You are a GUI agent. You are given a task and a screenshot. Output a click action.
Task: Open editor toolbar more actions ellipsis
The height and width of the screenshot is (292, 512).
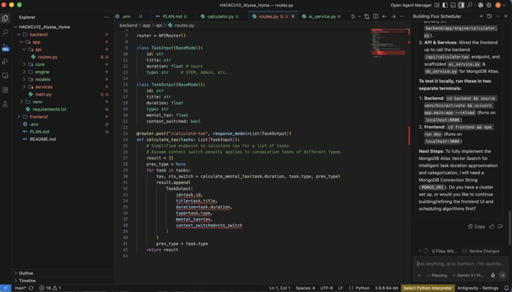pyautogui.click(x=402, y=17)
